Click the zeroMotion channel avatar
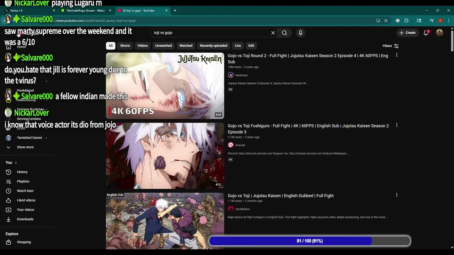Viewport: 454px width, 255px height. pos(231,209)
